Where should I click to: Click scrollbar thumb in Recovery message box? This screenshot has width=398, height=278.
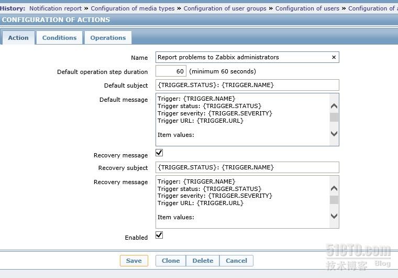(x=334, y=200)
